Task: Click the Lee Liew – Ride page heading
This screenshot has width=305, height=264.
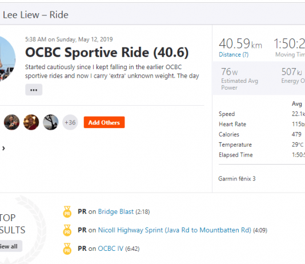Action: [35, 15]
